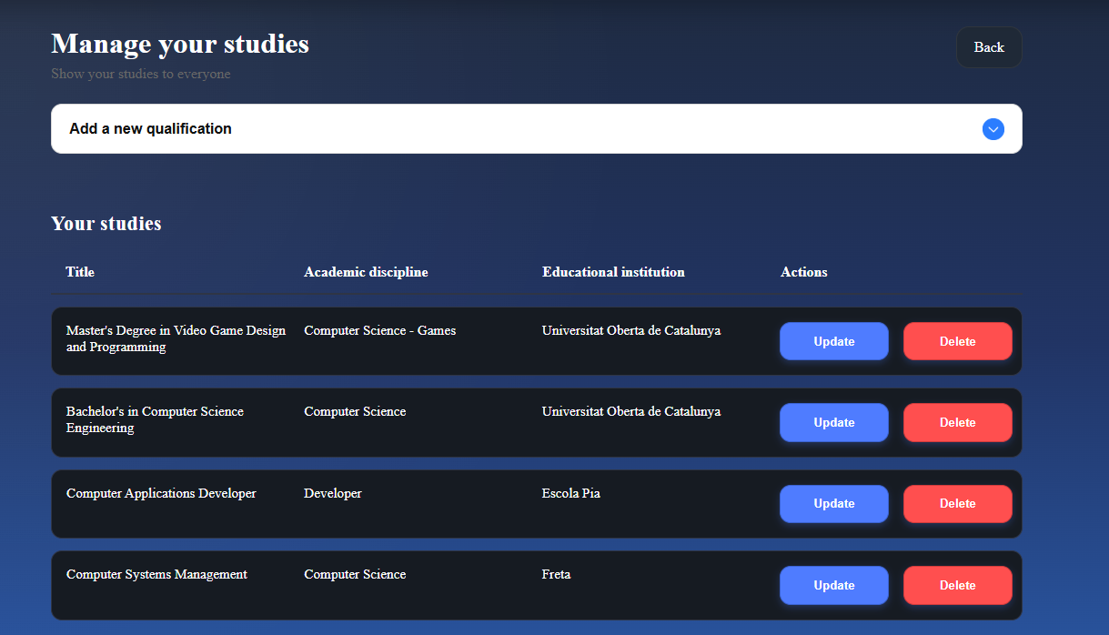Click the blue chevron down icon
The width and height of the screenshot is (1109, 635).
[x=993, y=129]
